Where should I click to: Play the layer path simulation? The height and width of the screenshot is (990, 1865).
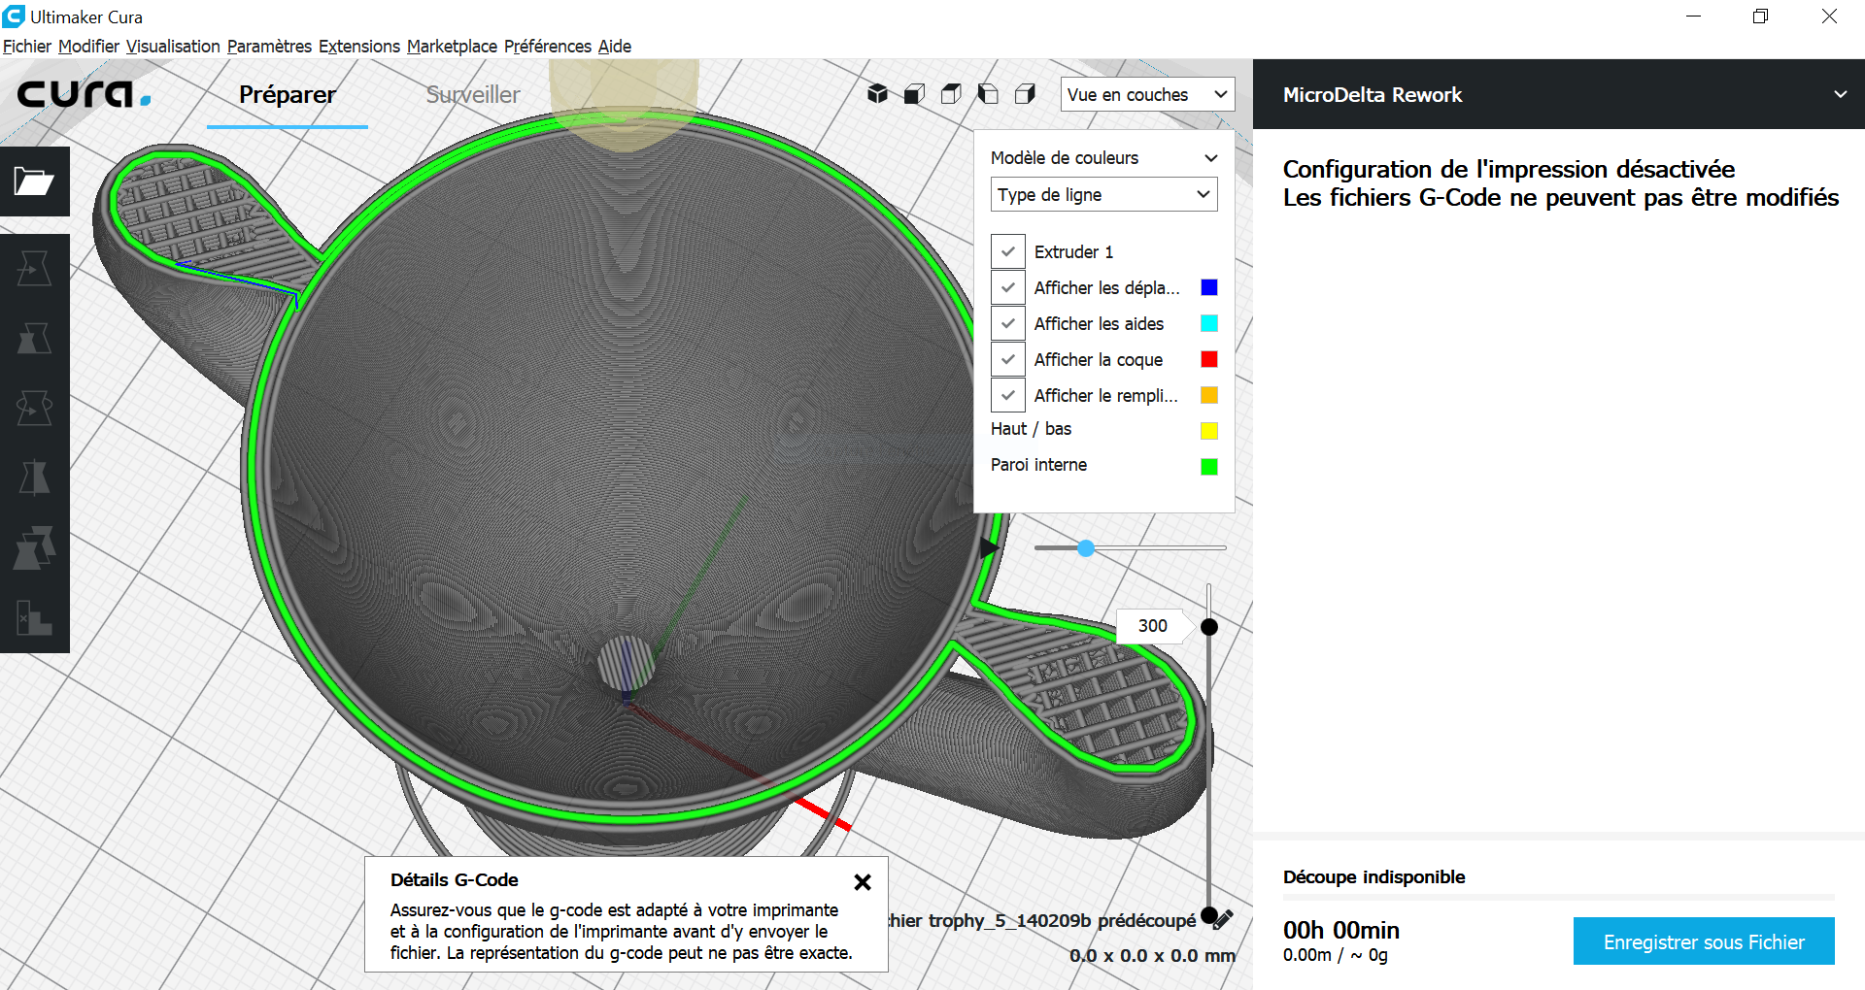[x=989, y=548]
